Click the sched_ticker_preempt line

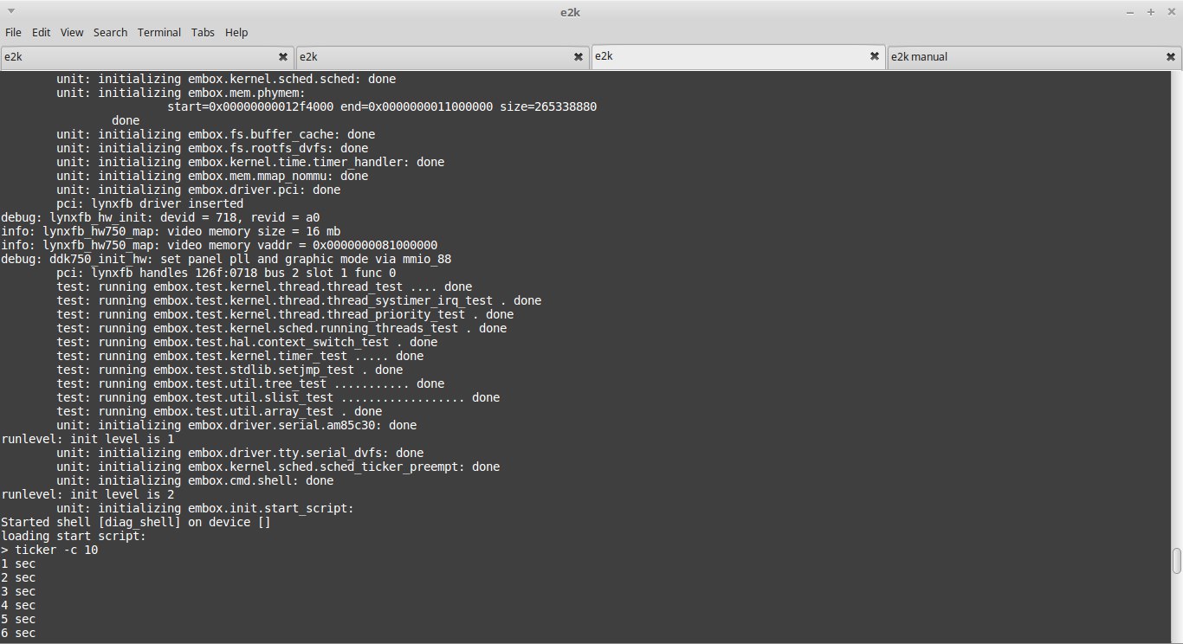[278, 467]
